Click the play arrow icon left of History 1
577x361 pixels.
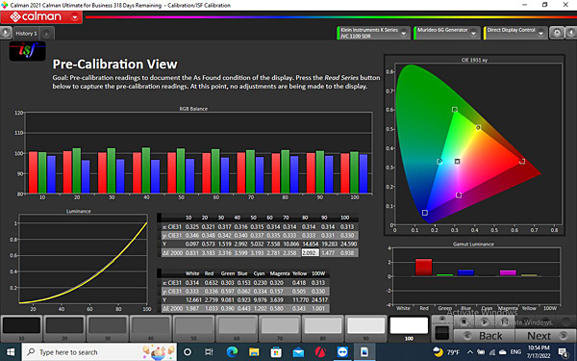[x=6, y=33]
